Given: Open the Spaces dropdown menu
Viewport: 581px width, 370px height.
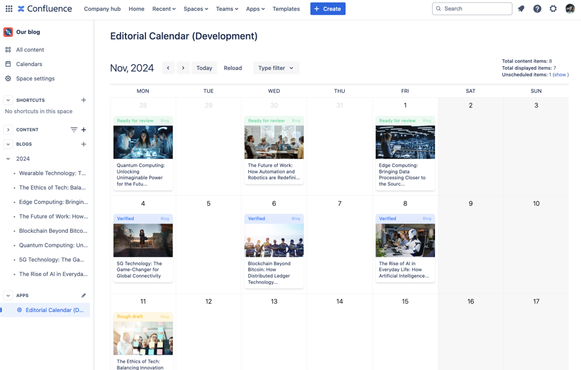Looking at the screenshot, I should pos(196,9).
